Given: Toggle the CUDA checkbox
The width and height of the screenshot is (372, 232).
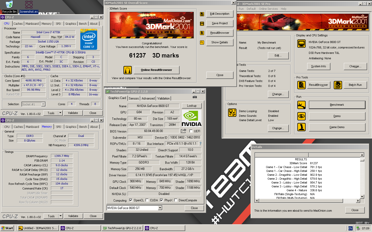Looking at the screenshot, I should tap(147, 200).
